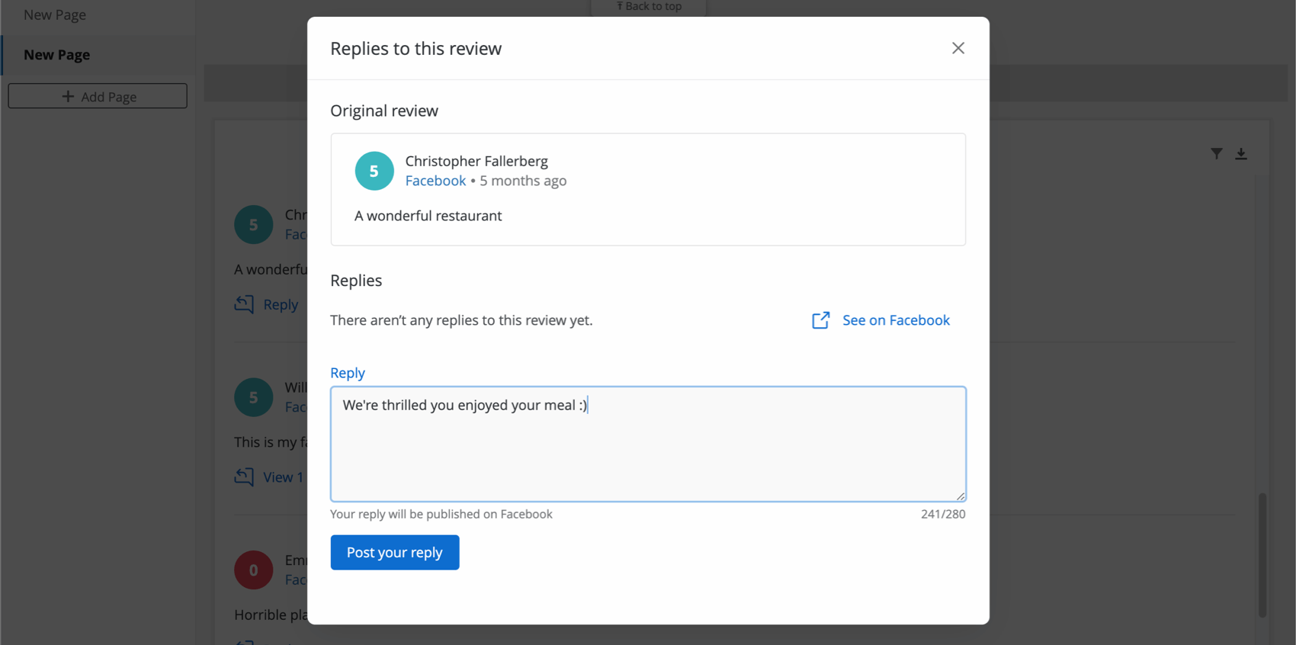Viewport: 1296px width, 645px height.
Task: Click the download icon next to the filter
Action: pos(1240,154)
